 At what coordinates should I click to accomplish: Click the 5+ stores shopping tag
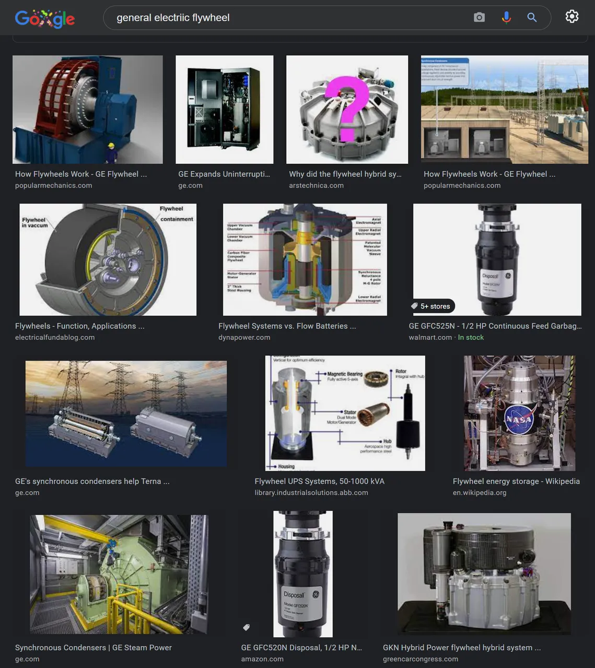click(x=431, y=306)
